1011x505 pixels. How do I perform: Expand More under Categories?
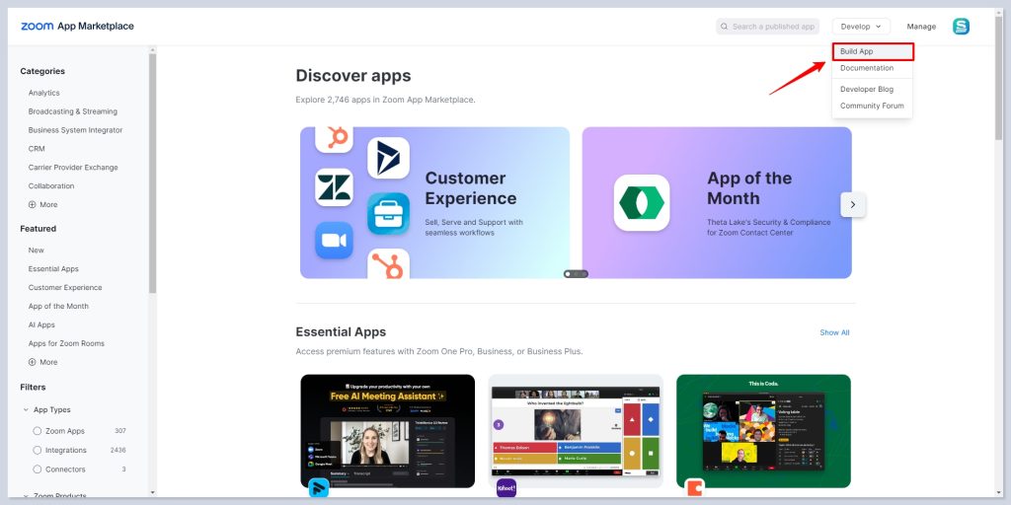tap(42, 205)
